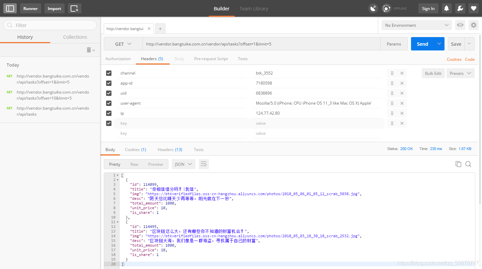Collapse the JSON array at line 1

[x=118, y=175]
